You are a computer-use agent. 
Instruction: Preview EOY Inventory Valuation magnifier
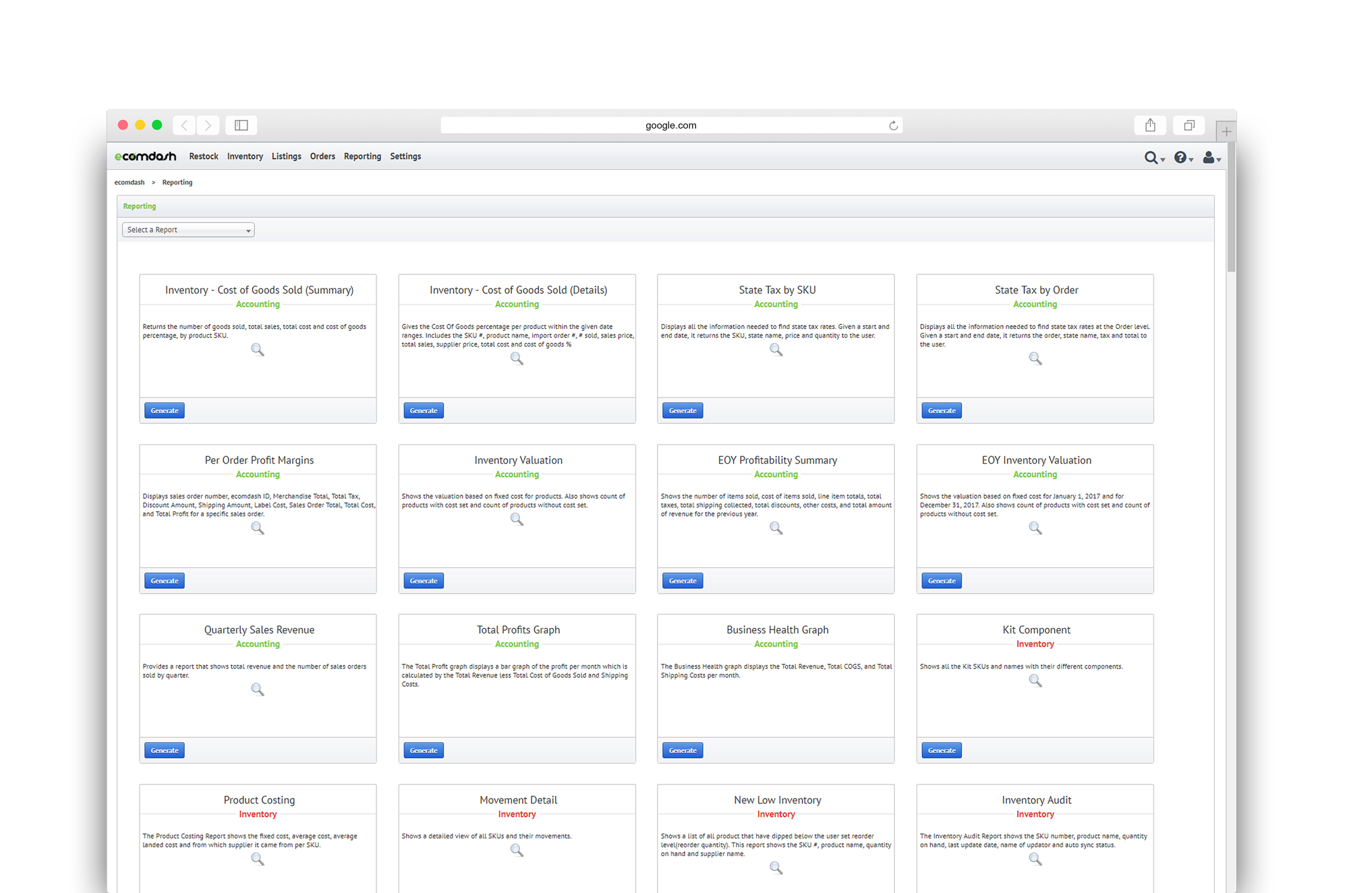pyautogui.click(x=1035, y=528)
